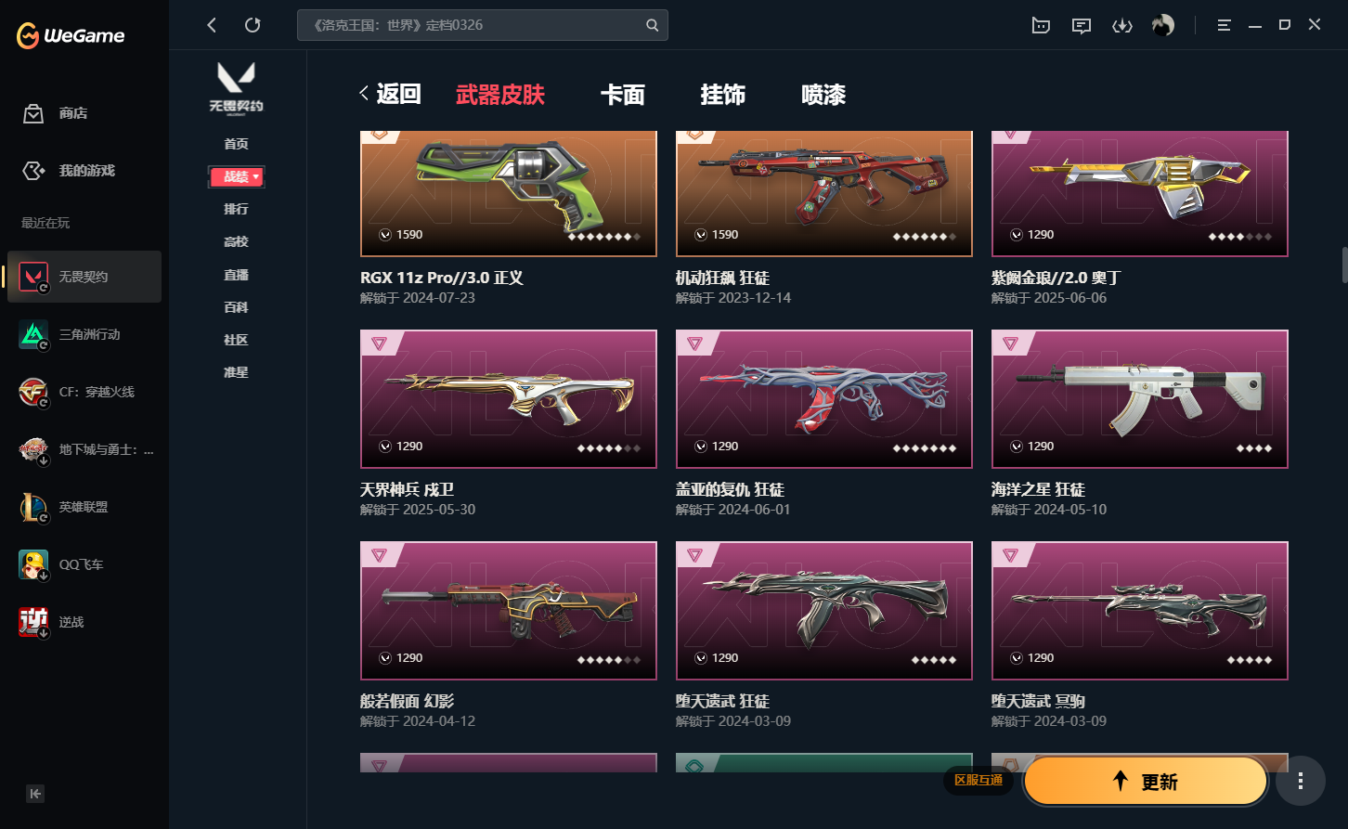
Task: Expand the 战绩 dropdown in game nav
Action: tap(237, 176)
